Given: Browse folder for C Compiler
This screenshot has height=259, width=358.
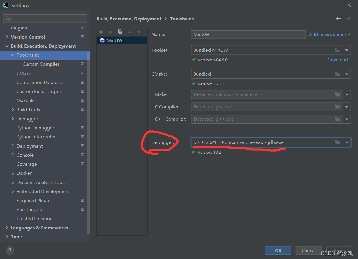Looking at the screenshot, I should tap(338, 107).
